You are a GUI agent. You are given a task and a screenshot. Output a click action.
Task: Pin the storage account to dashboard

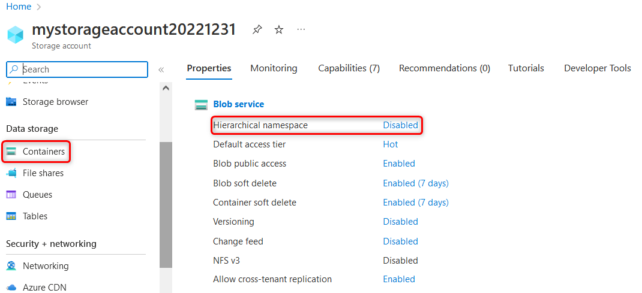257,29
